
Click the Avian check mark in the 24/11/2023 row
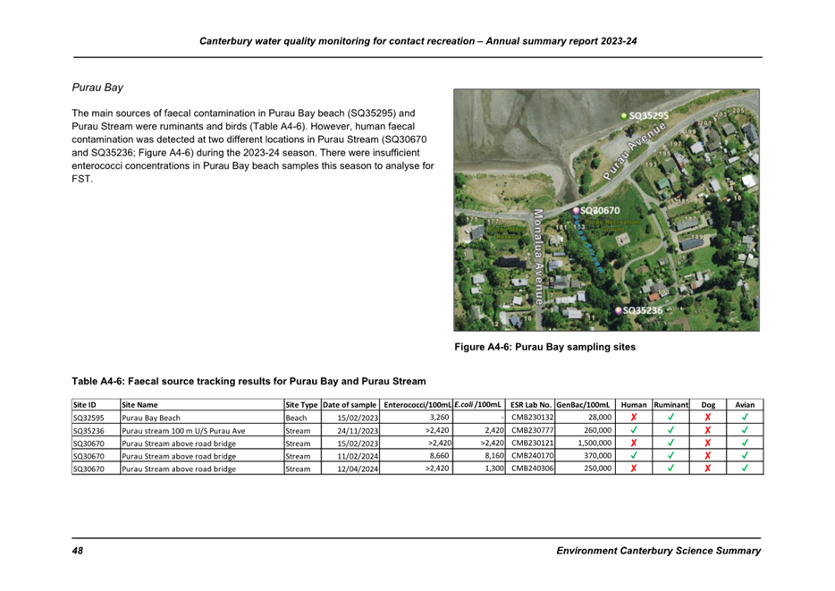click(745, 430)
